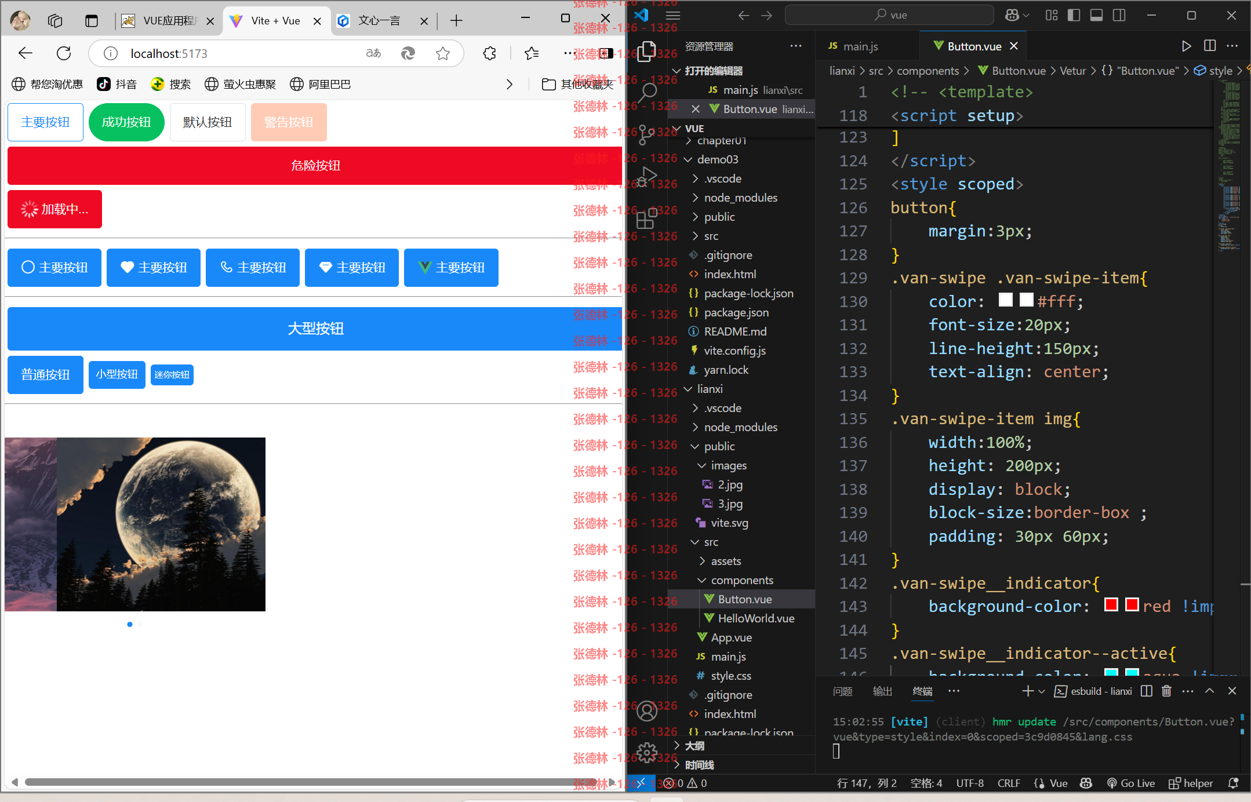1251x802 pixels.
Task: Open the Source Control view icon
Action: (646, 134)
